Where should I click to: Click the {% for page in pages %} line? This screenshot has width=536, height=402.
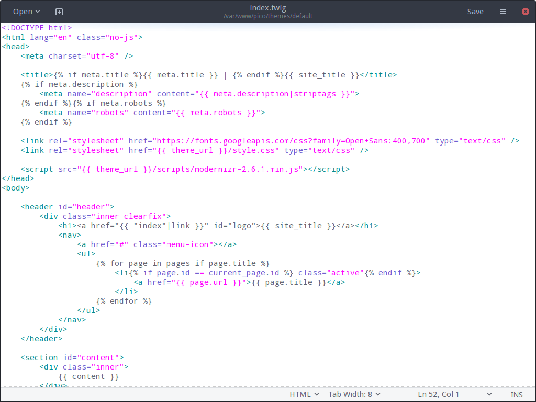(183, 264)
